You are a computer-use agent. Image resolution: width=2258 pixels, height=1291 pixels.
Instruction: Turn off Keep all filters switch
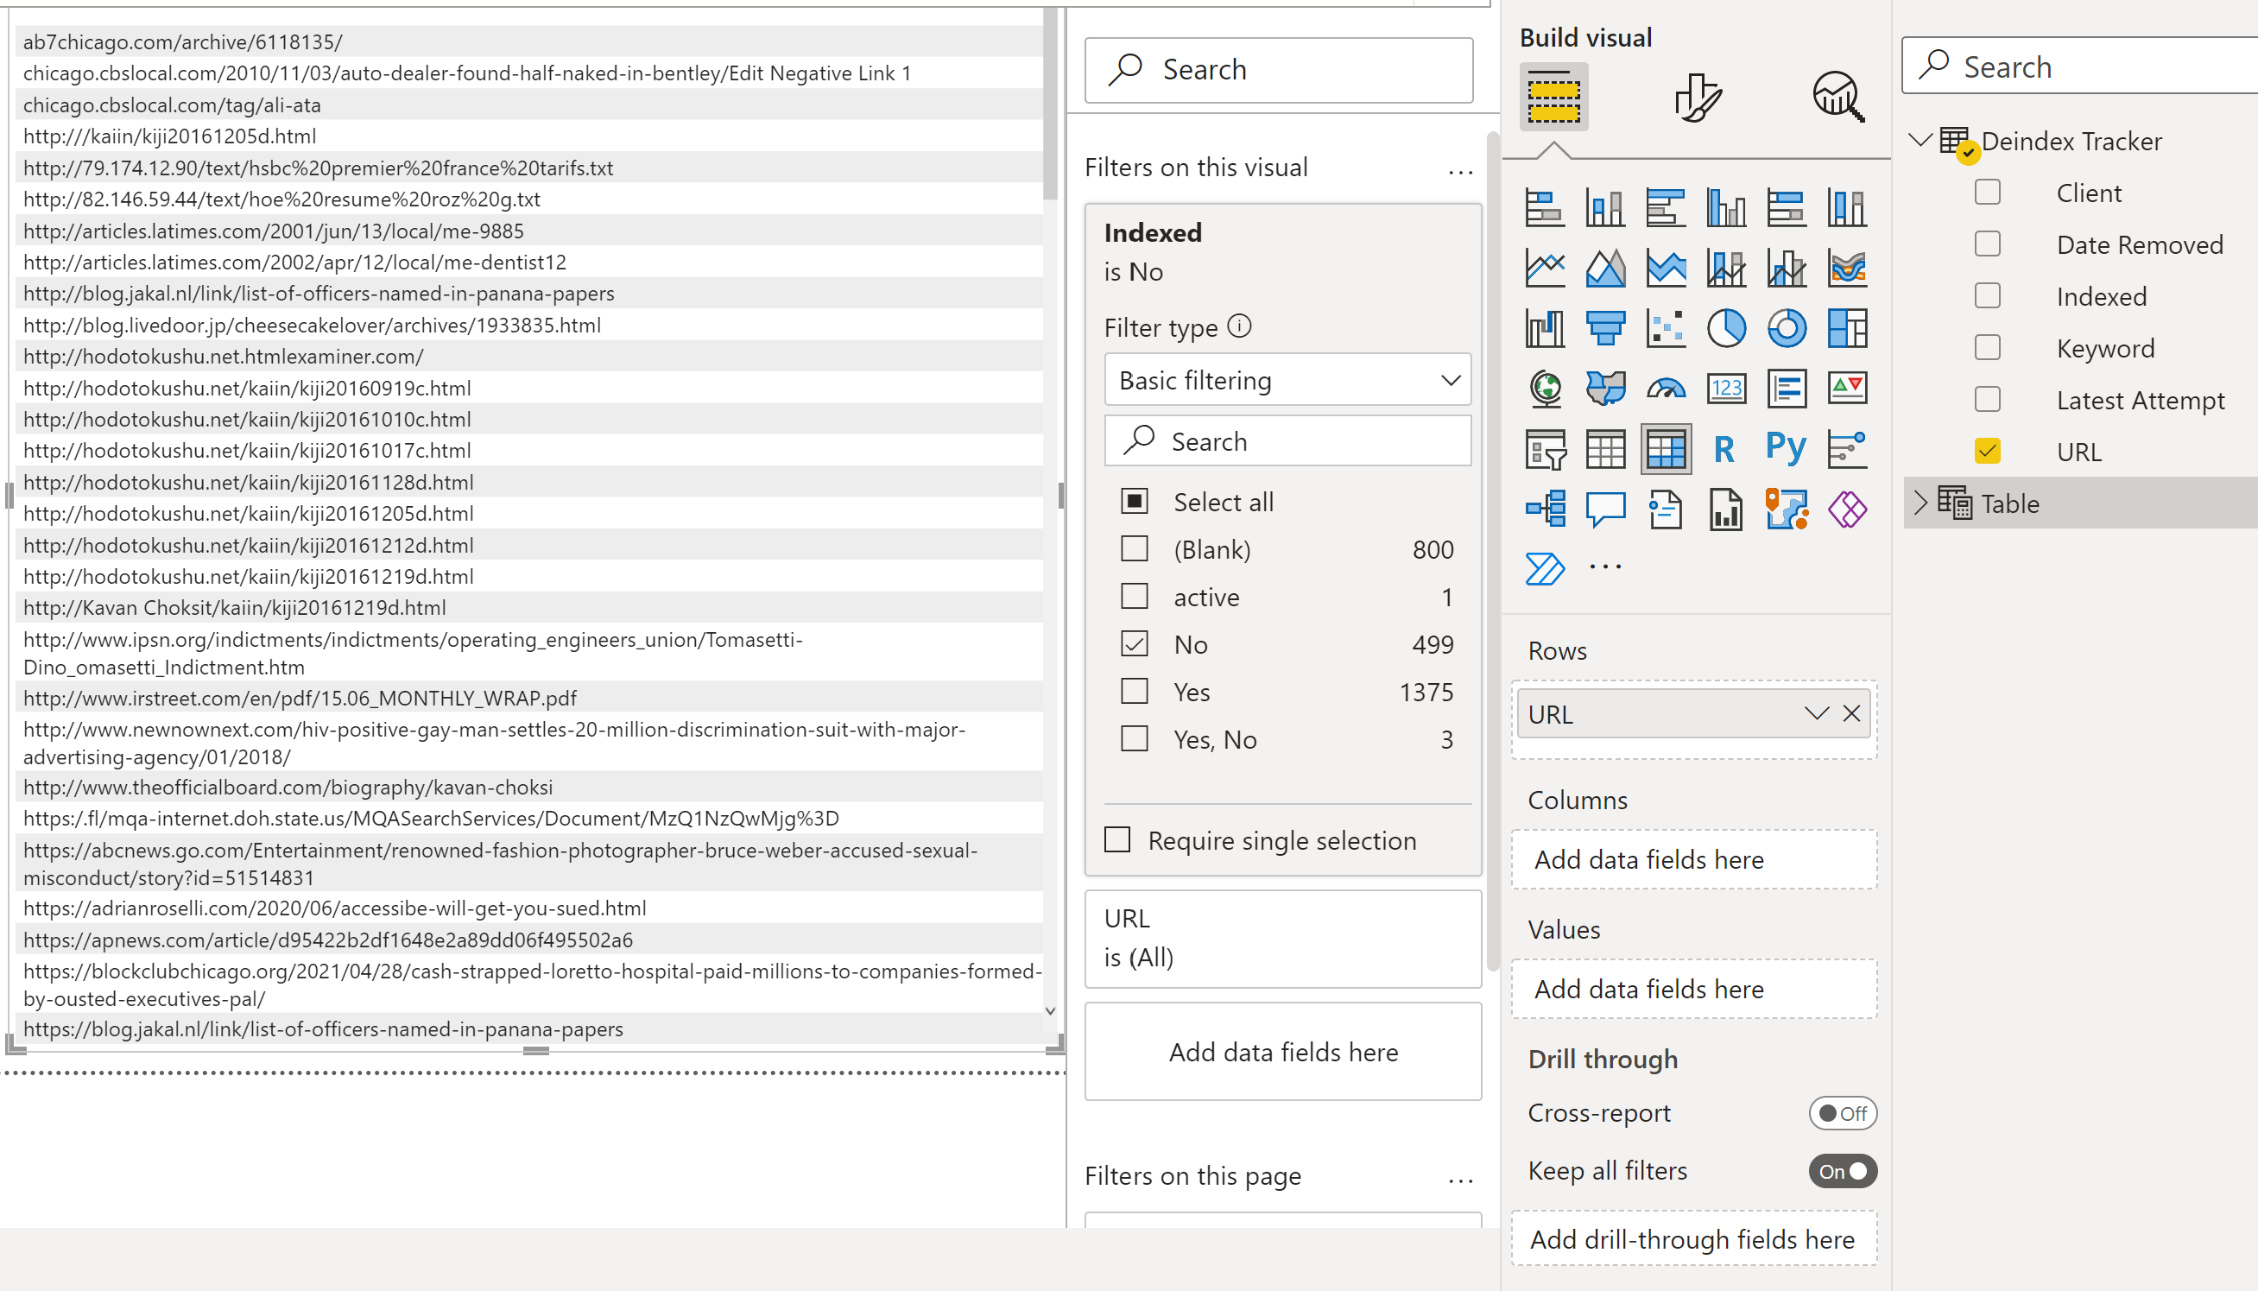coord(1844,1171)
